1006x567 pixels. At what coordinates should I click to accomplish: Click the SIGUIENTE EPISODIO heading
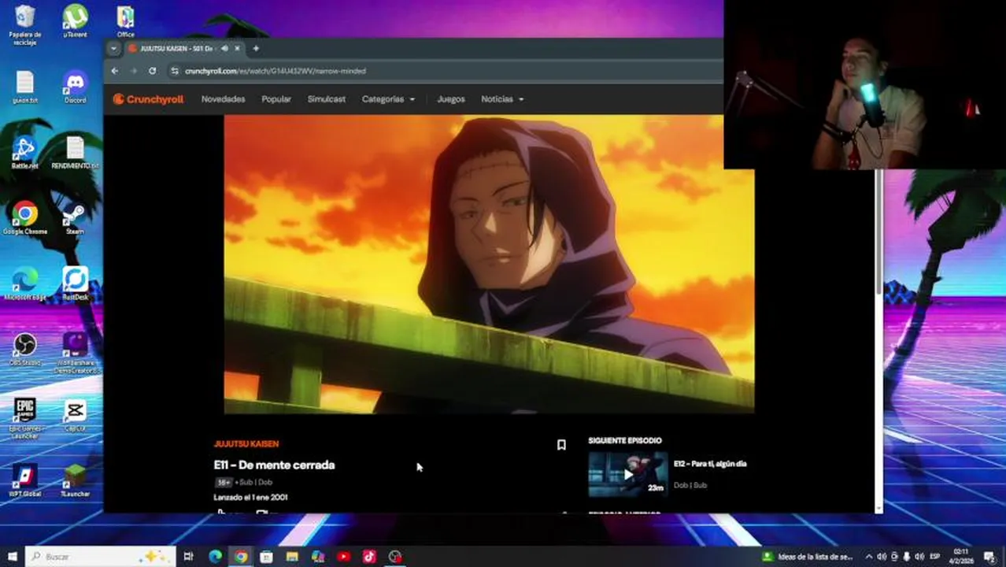pos(625,441)
